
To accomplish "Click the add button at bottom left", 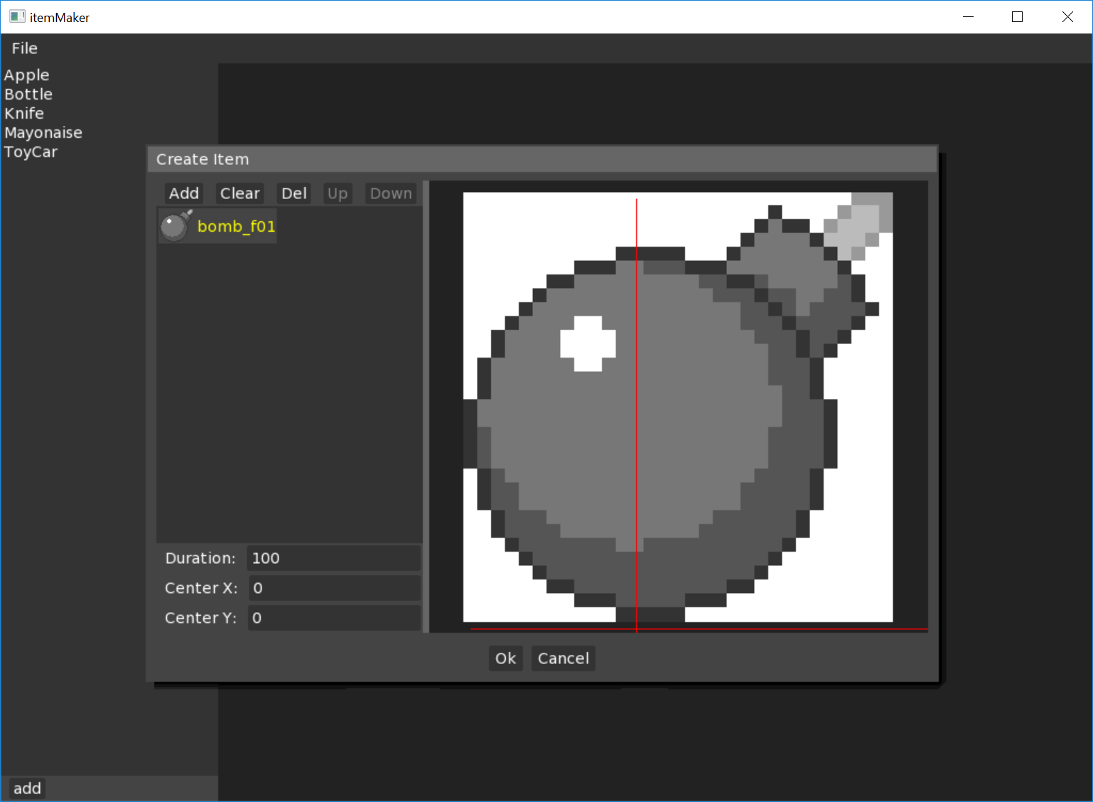I will point(27,788).
